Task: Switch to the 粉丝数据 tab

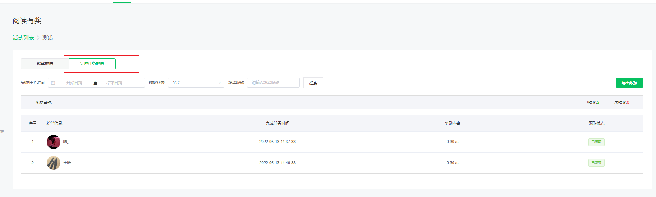Action: pyautogui.click(x=45, y=64)
